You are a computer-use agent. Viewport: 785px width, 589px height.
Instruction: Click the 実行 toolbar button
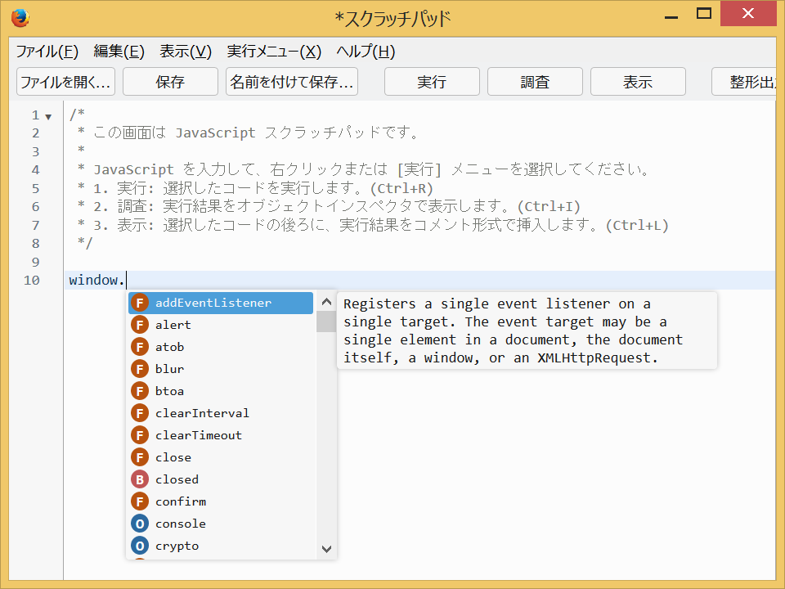[432, 82]
